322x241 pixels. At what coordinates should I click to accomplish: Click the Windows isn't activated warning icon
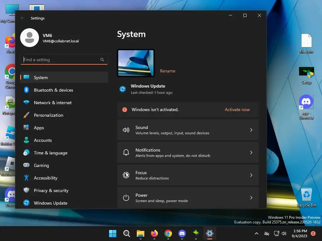point(125,110)
